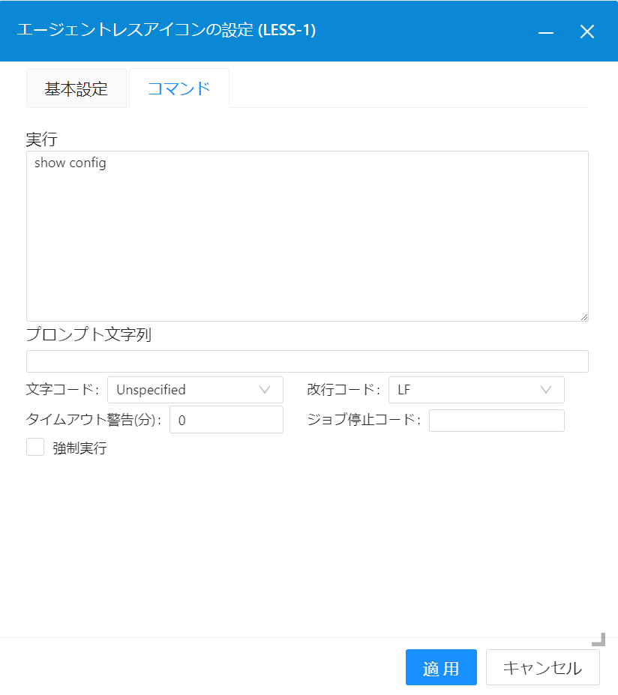Click the 適用 button to apply settings
The width and height of the screenshot is (618, 695).
point(441,667)
